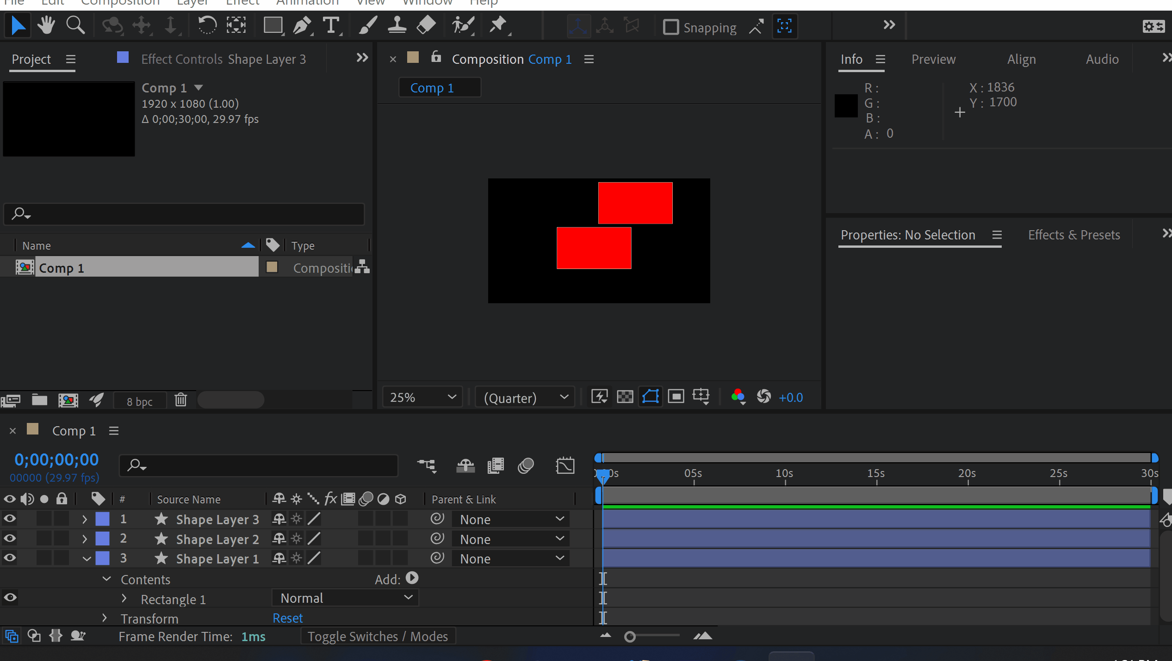This screenshot has width=1172, height=661.
Task: Select the Roto Brush tool
Action: pyautogui.click(x=462, y=25)
